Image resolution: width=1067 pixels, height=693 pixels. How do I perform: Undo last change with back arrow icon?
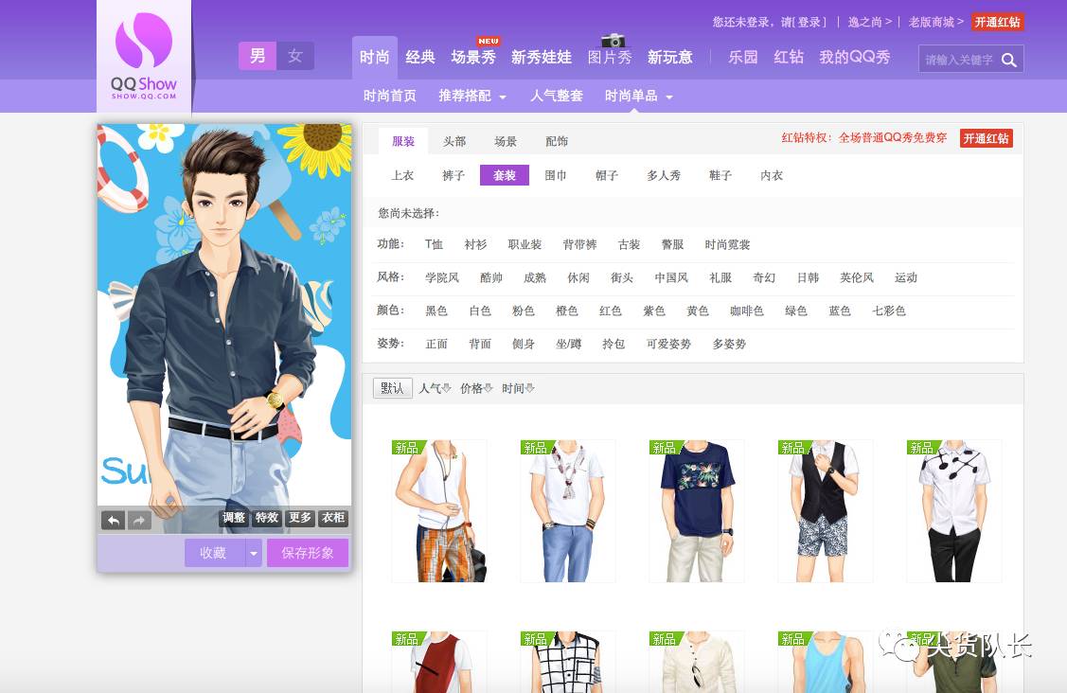coord(113,521)
